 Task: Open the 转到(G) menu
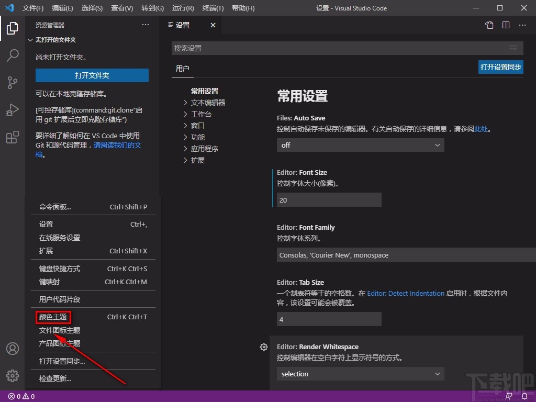click(x=152, y=8)
